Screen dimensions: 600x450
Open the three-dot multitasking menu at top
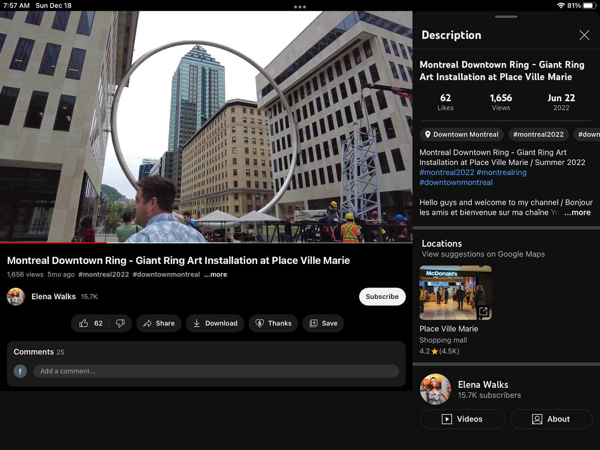(300, 7)
